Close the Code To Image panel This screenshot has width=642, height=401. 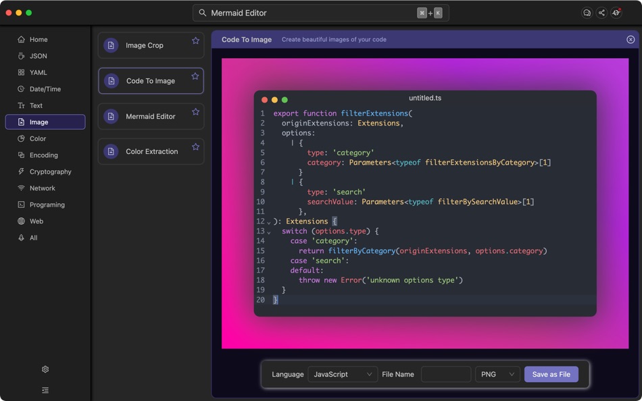coord(631,39)
